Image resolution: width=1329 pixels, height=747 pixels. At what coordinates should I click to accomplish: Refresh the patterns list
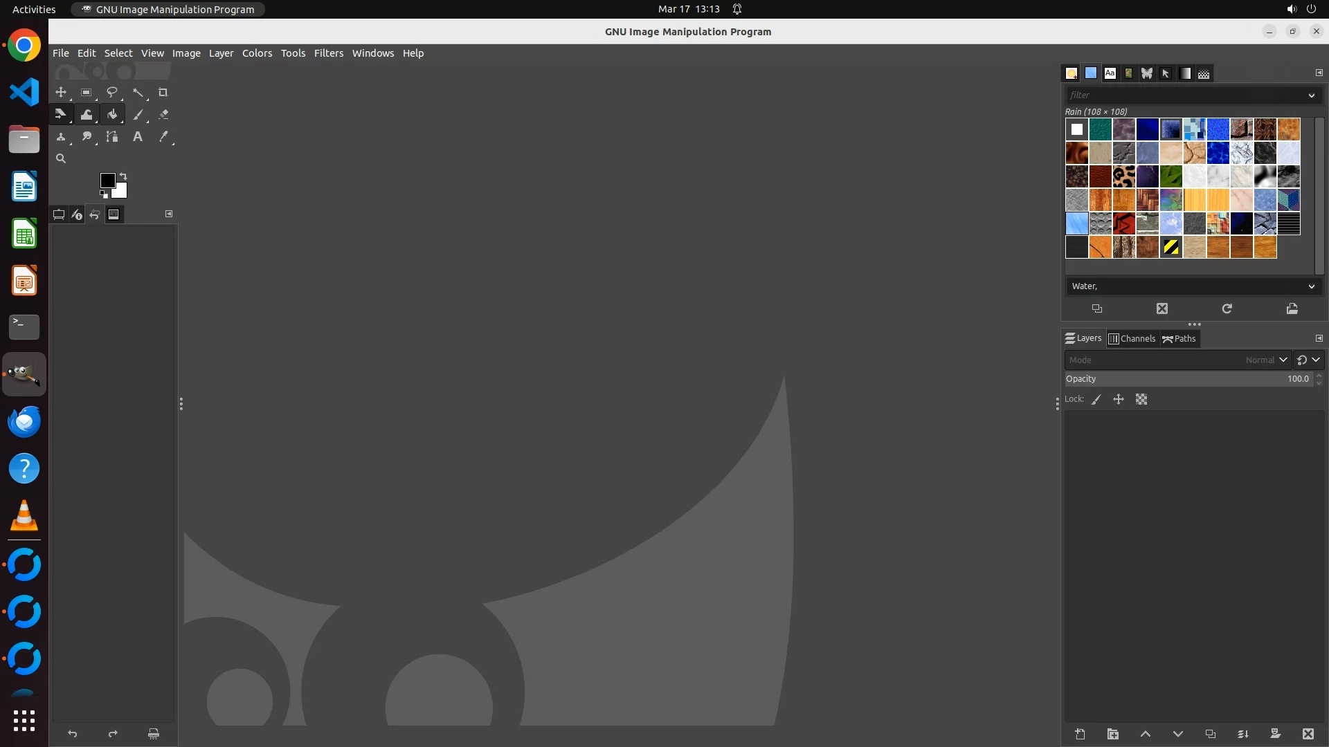click(1227, 308)
